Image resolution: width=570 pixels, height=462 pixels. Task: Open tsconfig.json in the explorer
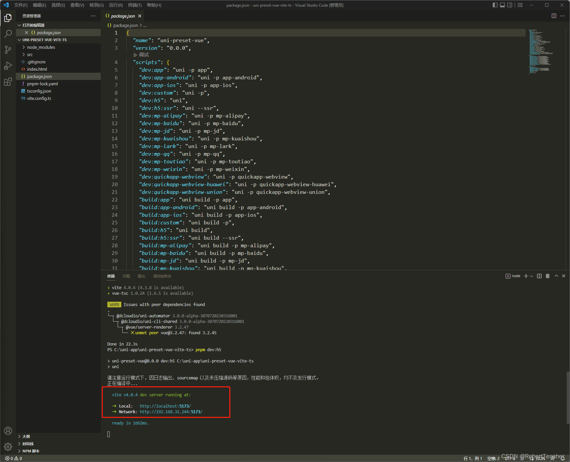(58, 91)
